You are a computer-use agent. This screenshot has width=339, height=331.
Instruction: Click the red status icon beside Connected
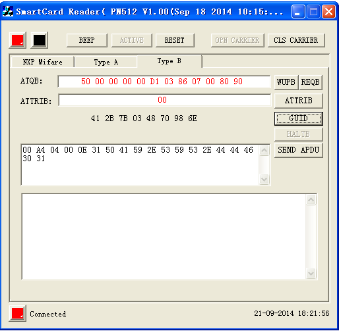point(18,313)
